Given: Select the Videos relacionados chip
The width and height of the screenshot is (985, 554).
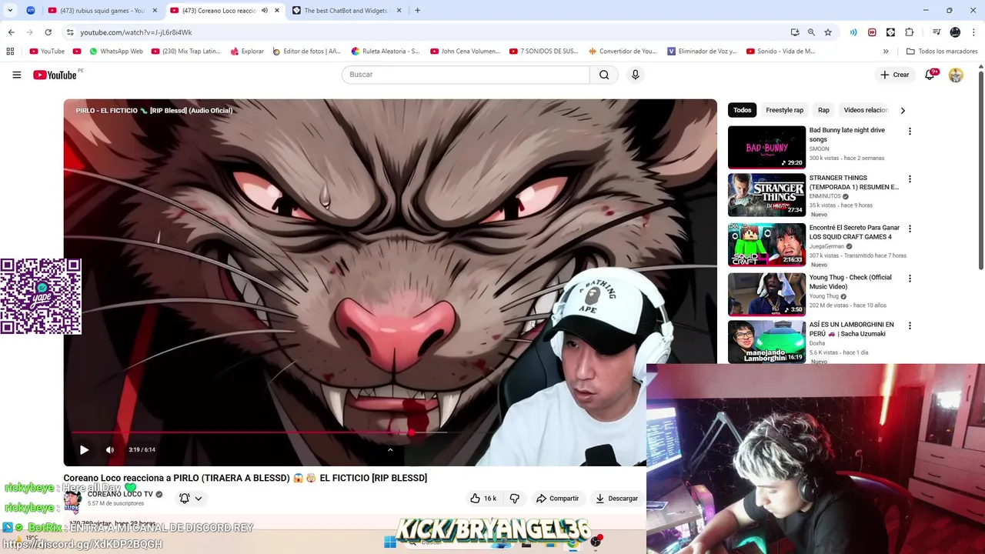Looking at the screenshot, I should click(866, 110).
